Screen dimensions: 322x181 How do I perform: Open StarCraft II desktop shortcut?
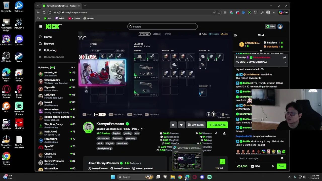tap(19, 24)
